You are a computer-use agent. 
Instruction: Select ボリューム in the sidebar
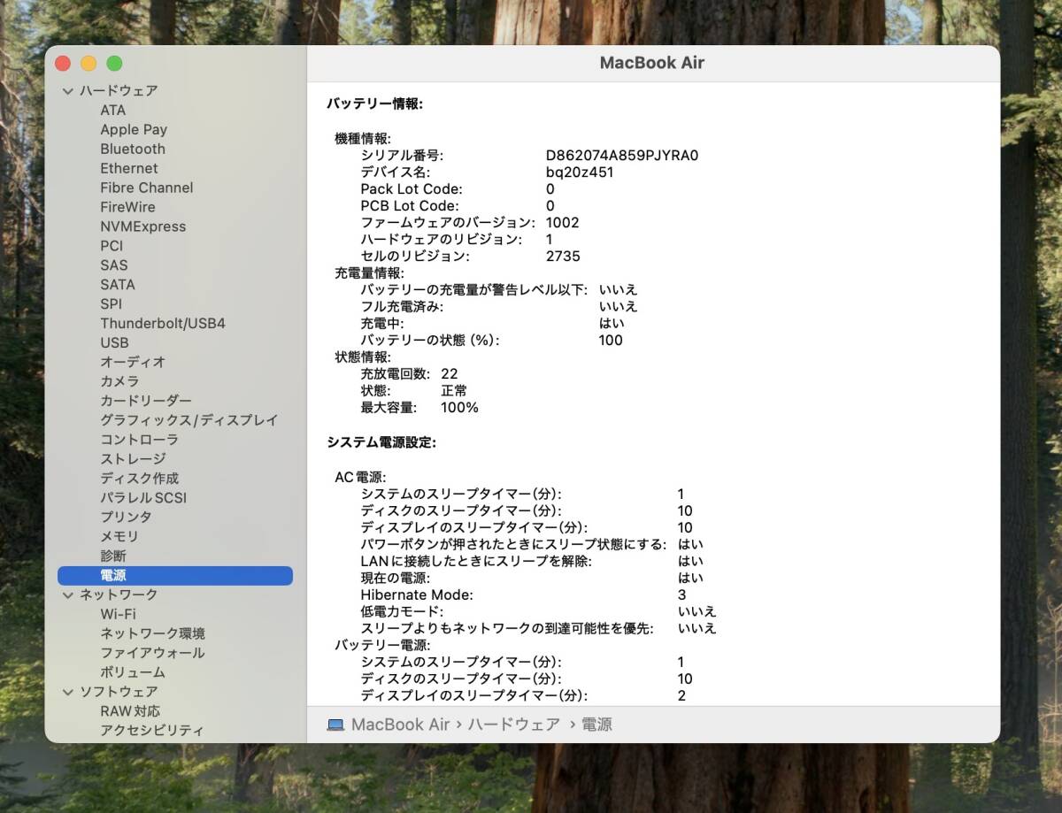(133, 672)
